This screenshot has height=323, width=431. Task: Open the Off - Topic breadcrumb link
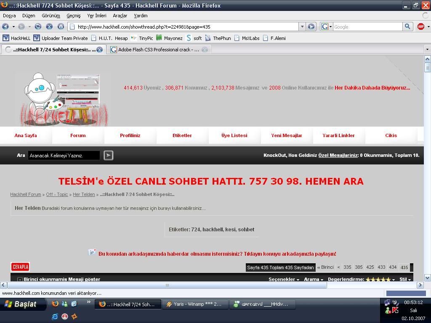(x=57, y=194)
